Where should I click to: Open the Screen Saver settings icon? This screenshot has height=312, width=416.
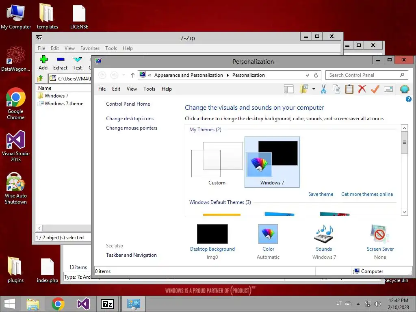(380, 234)
